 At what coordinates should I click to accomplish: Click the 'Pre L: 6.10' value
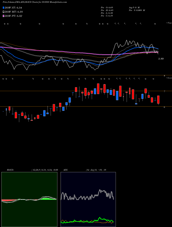coord(107,13)
